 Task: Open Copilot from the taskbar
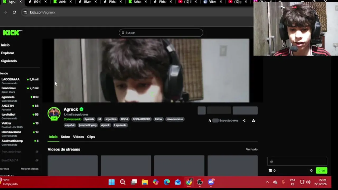click(156, 182)
